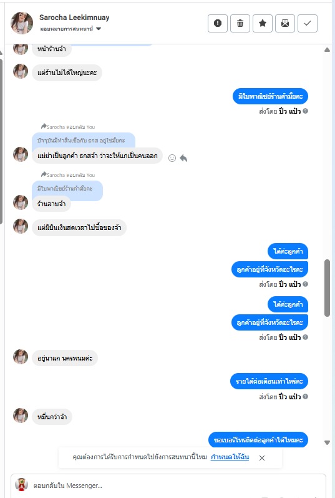Click the กำหนดให้ฉัน link
The width and height of the screenshot is (335, 498).
pyautogui.click(x=230, y=457)
